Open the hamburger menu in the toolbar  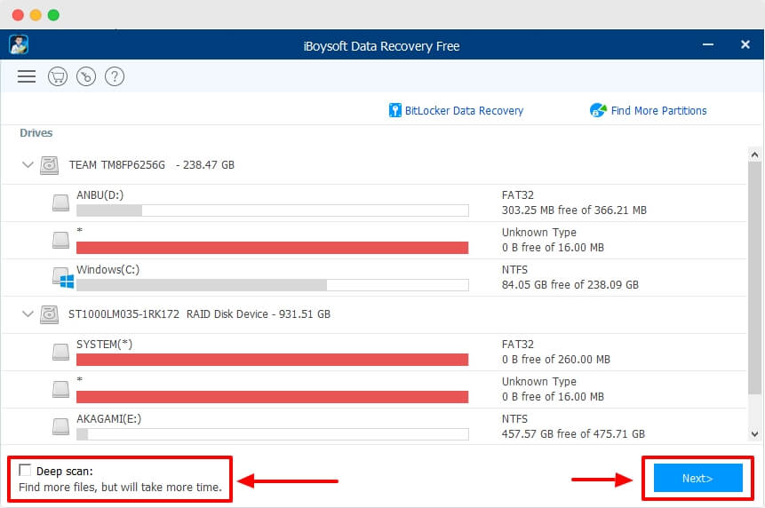click(27, 76)
